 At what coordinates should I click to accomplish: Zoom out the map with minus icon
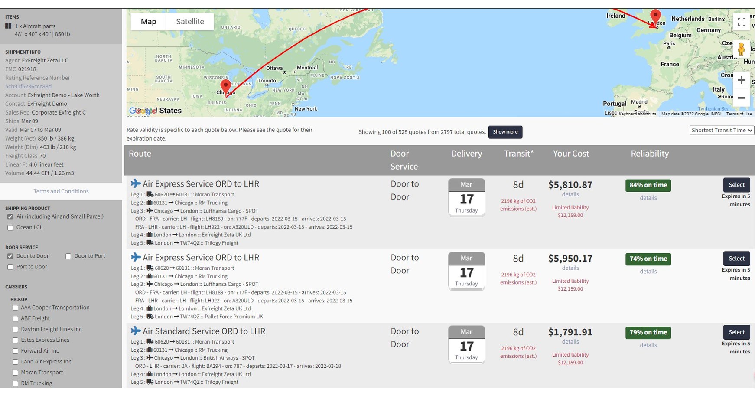pos(742,98)
